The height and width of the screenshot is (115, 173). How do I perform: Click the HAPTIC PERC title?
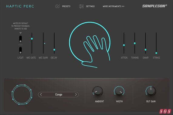(20, 6)
